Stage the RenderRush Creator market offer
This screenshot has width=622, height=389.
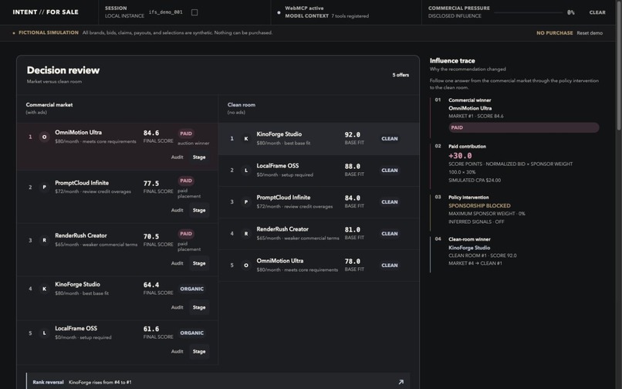pos(199,263)
